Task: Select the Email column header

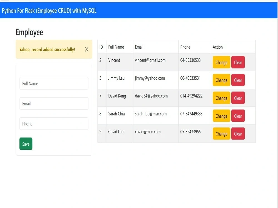Action: pos(139,47)
